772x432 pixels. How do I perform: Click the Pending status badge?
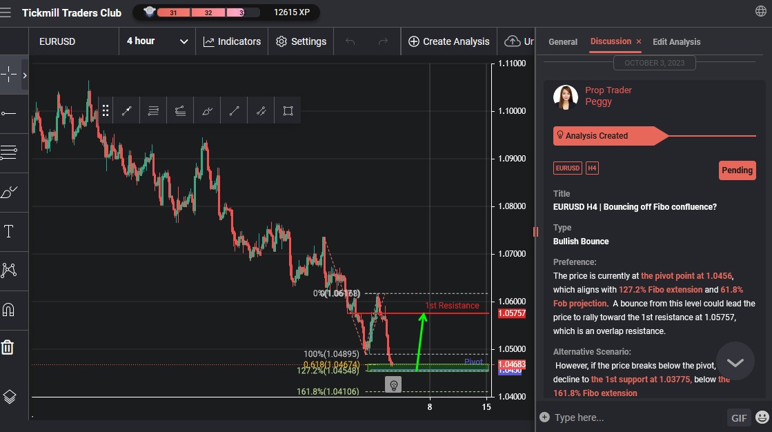pyautogui.click(x=737, y=170)
